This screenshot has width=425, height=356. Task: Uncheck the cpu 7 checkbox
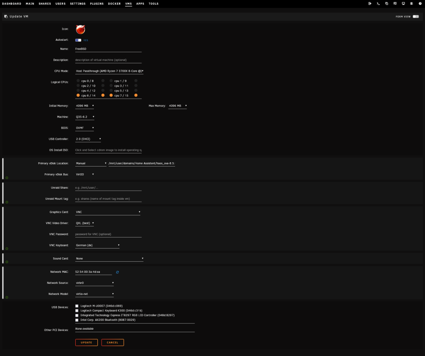111,95
